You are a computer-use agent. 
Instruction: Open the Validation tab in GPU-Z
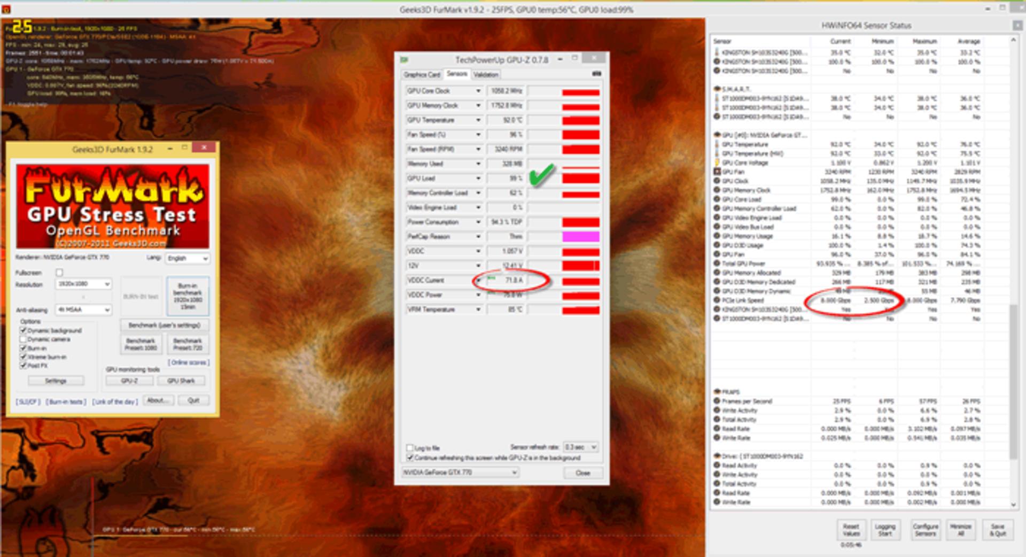click(486, 75)
